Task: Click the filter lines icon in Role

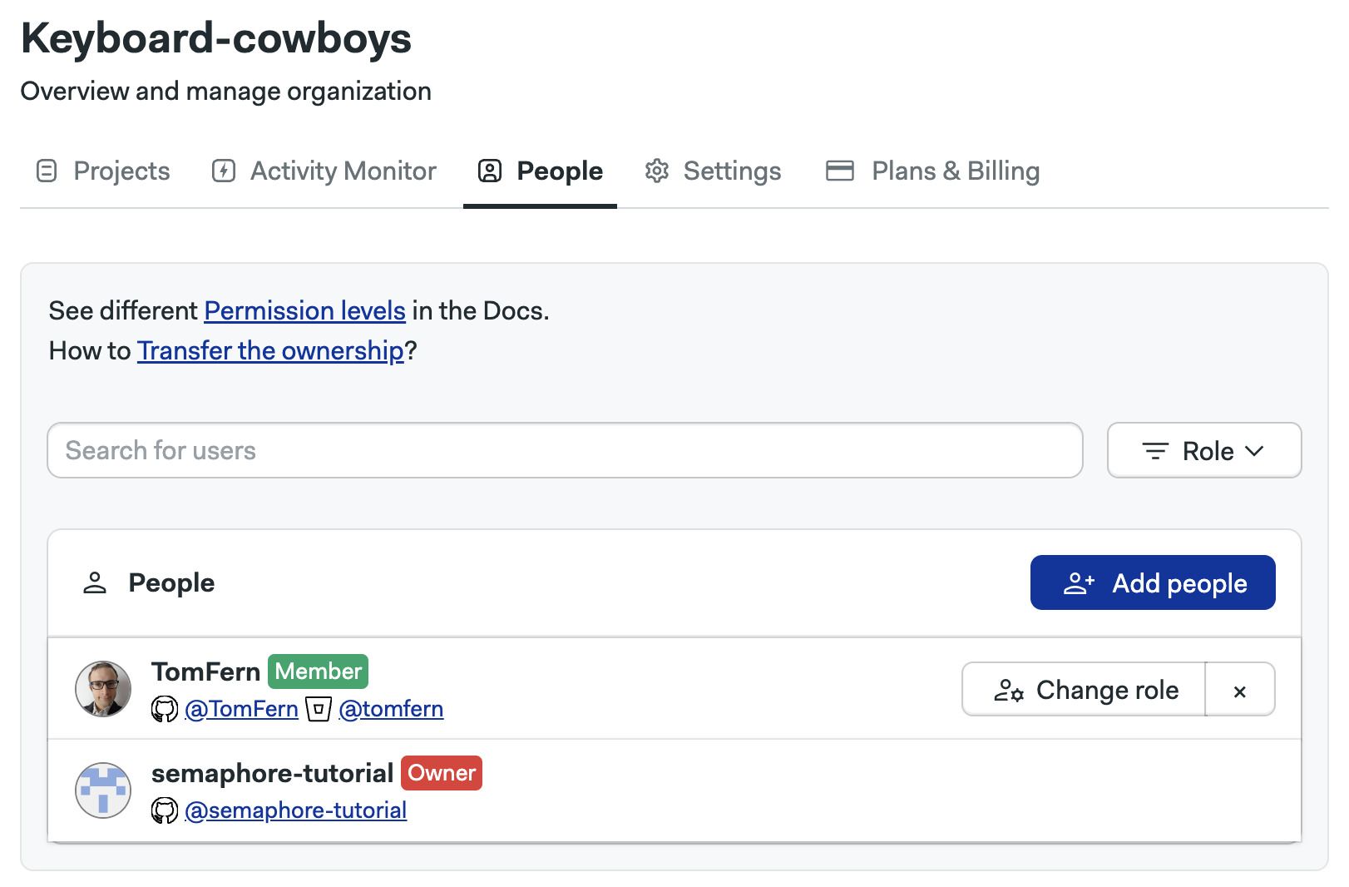Action: tap(1155, 451)
